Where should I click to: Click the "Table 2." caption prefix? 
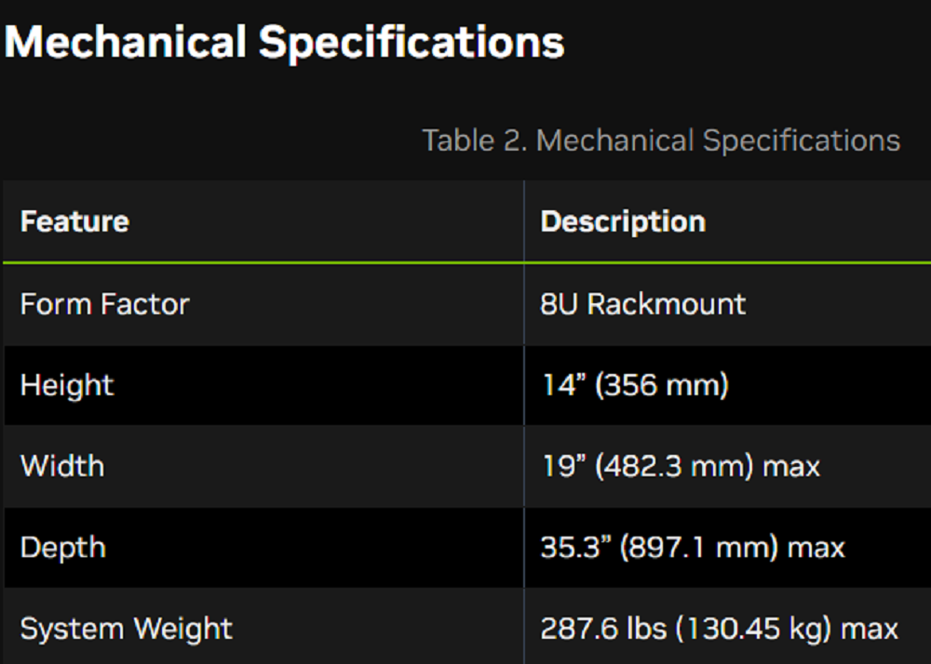(x=474, y=140)
